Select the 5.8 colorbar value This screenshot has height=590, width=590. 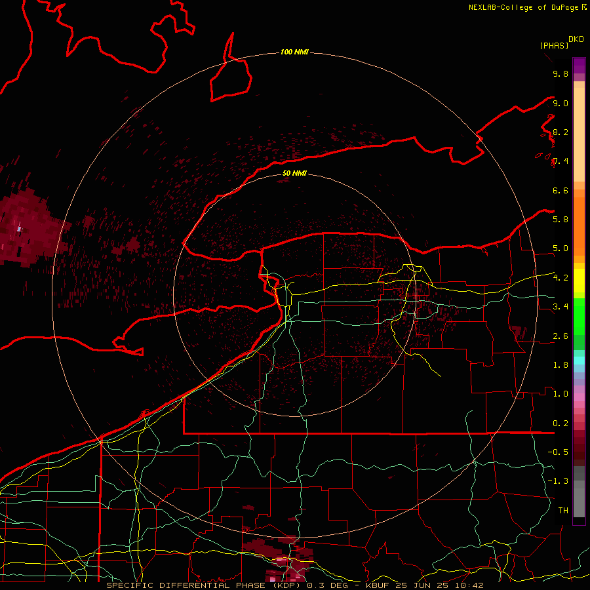click(x=560, y=219)
